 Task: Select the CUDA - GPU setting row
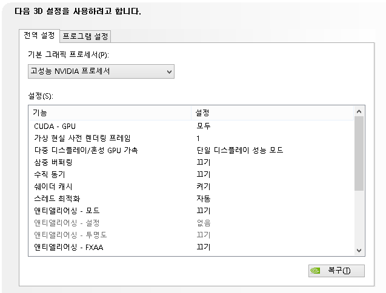[x=55, y=126]
